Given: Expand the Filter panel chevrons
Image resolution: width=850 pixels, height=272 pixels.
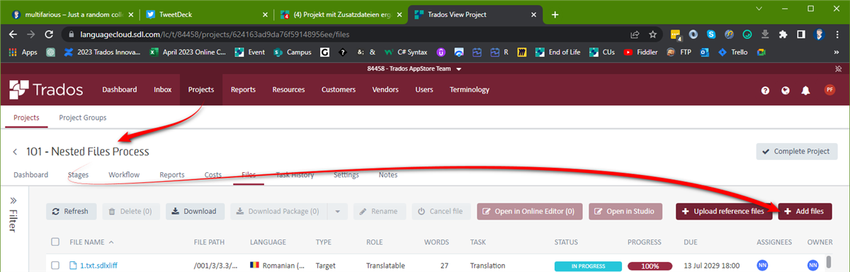Looking at the screenshot, I should pyautogui.click(x=13, y=200).
